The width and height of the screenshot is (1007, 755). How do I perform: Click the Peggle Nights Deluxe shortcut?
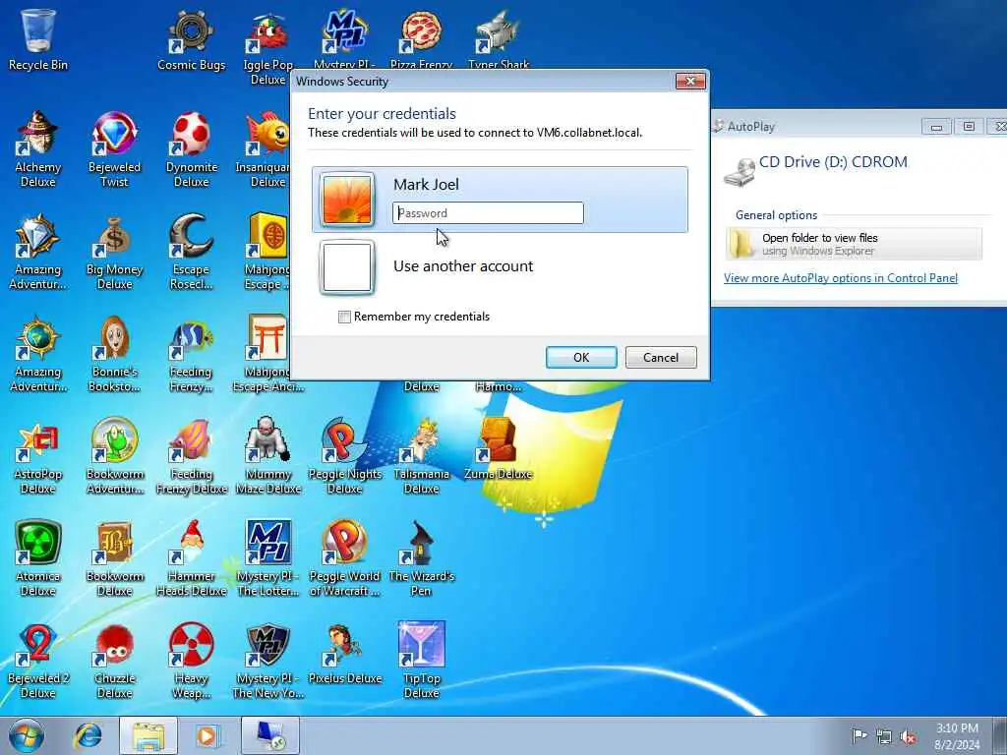point(345,456)
